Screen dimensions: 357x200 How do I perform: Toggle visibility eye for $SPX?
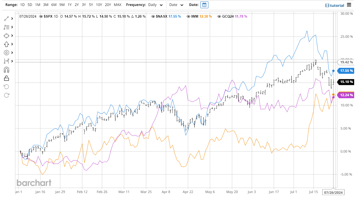(x=41, y=16)
